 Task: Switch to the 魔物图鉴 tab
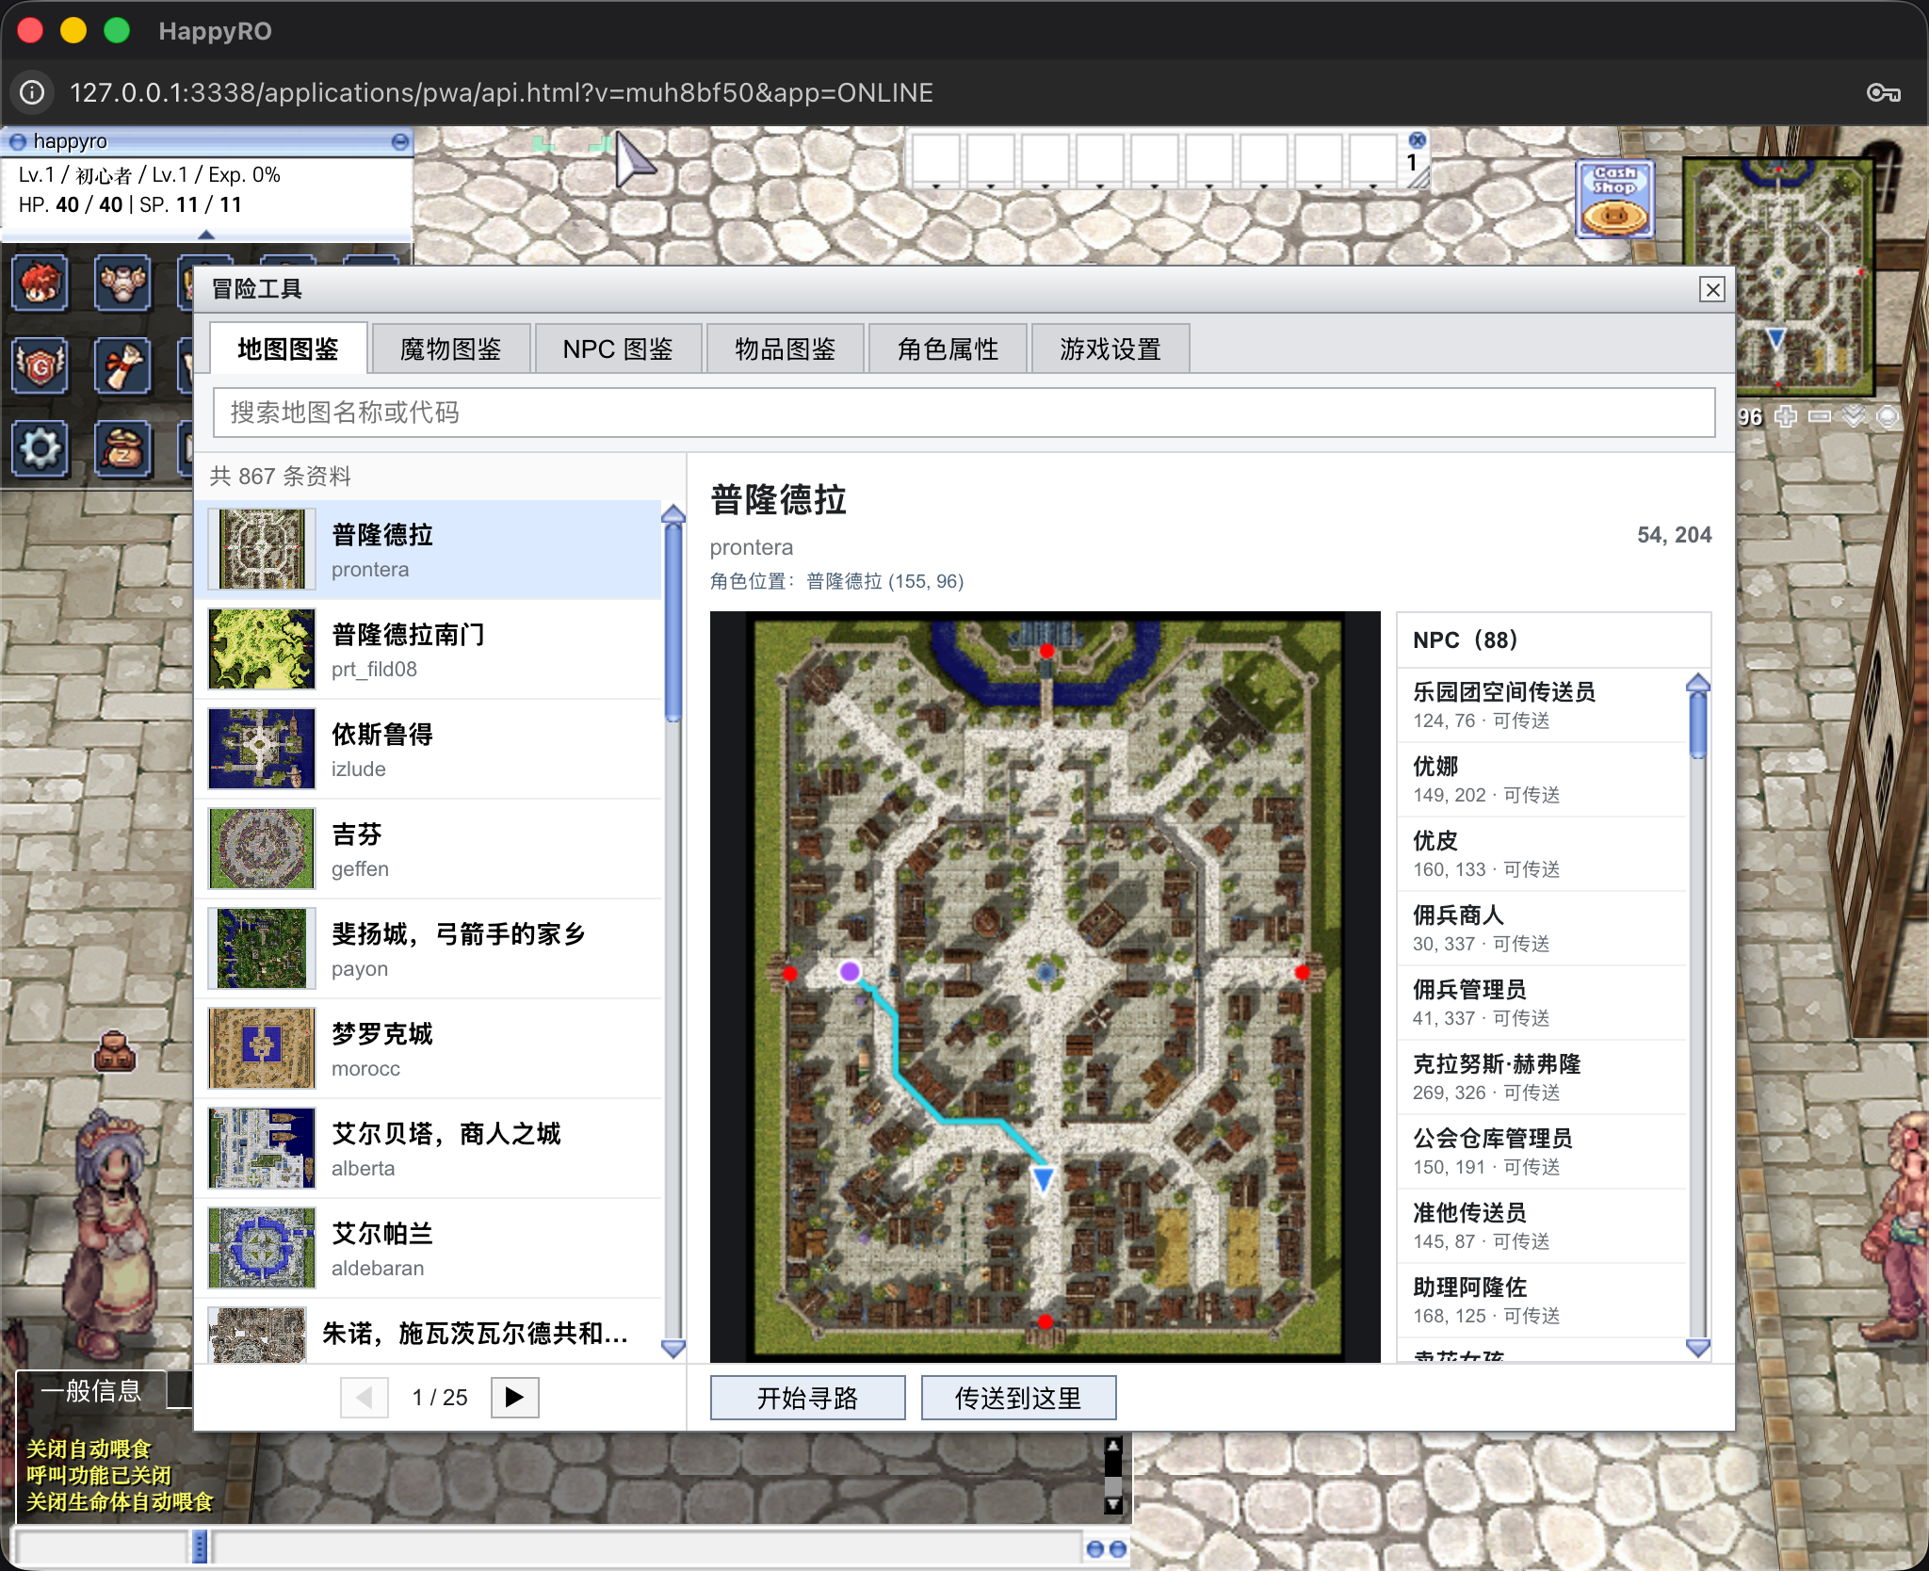coord(451,349)
